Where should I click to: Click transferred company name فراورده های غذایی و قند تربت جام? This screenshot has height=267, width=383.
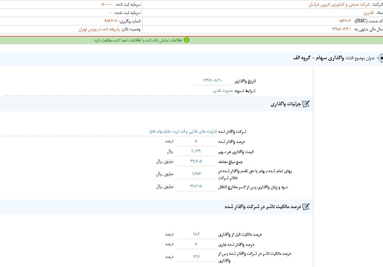click(x=183, y=131)
